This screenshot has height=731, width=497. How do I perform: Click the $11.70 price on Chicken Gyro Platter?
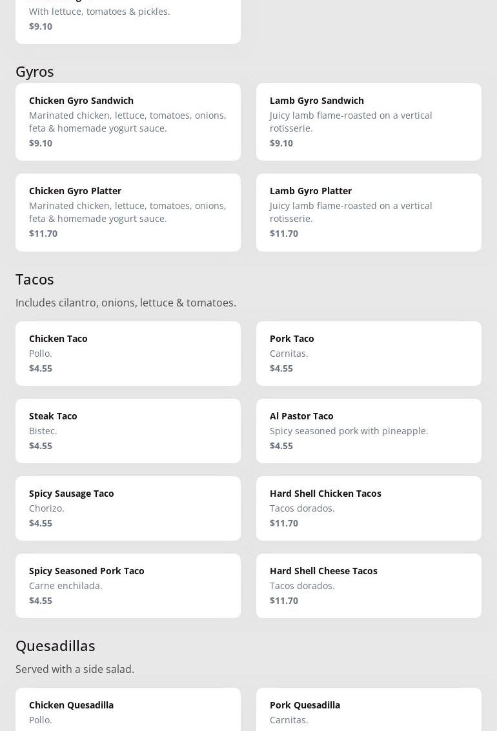click(x=43, y=233)
